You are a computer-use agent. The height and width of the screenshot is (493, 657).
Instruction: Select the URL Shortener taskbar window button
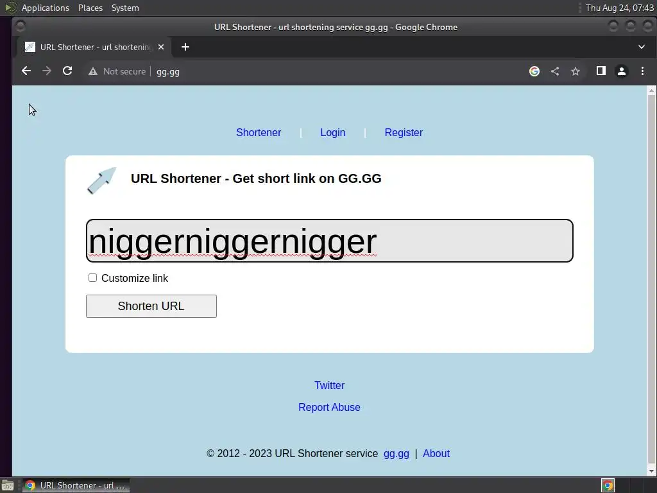(x=76, y=485)
